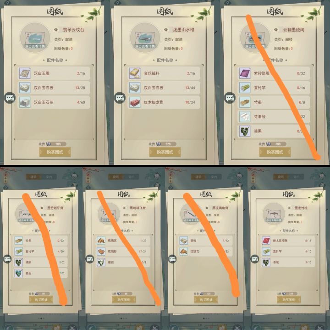Select the 花素绫 white silk icon

click(245, 116)
